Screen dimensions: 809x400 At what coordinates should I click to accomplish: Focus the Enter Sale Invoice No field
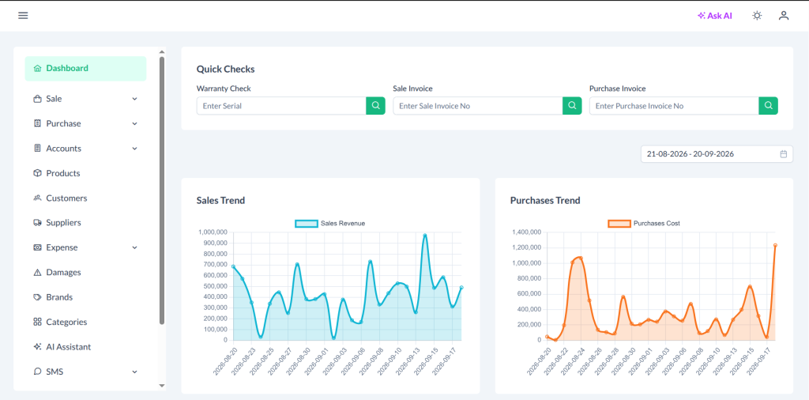click(x=478, y=105)
